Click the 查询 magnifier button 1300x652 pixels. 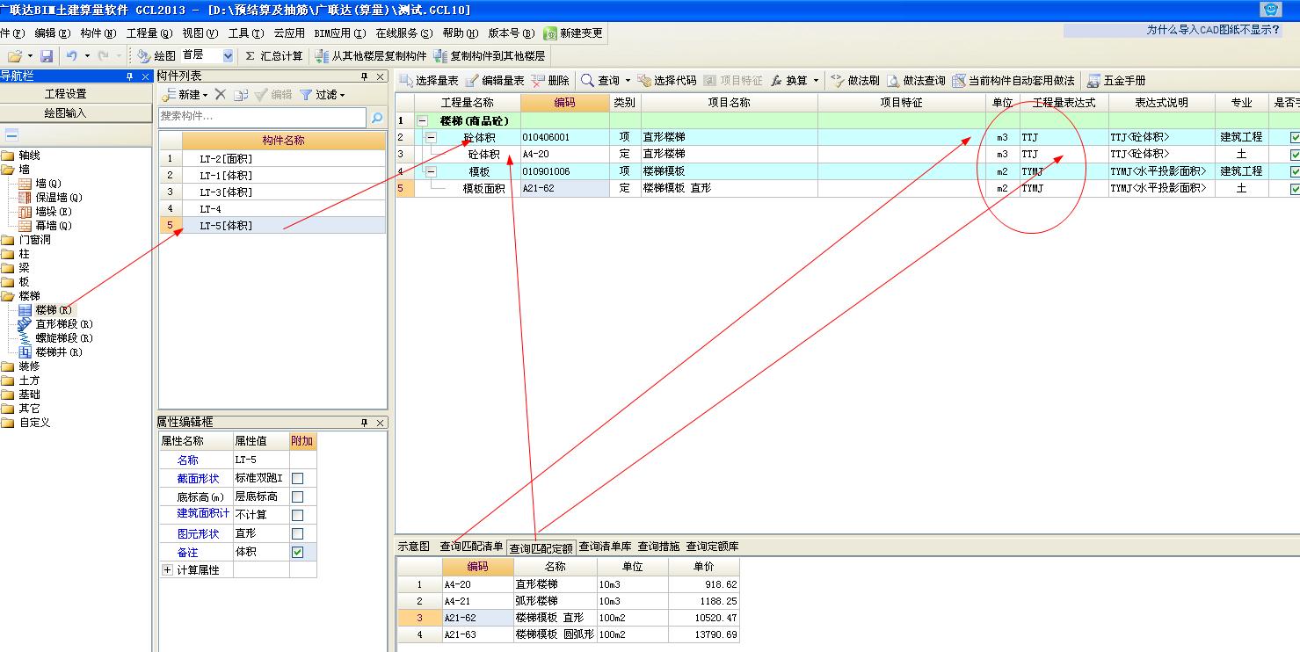600,80
